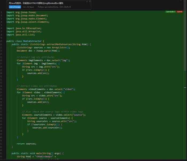Image resolution: width=187 pixels, height=161 pixels.
Task: Click 'Jsoup.parse(html)' call
Action: tap(47, 51)
